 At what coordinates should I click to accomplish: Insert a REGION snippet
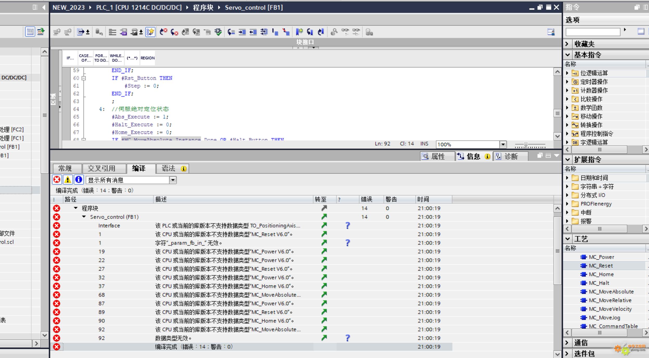click(x=148, y=58)
